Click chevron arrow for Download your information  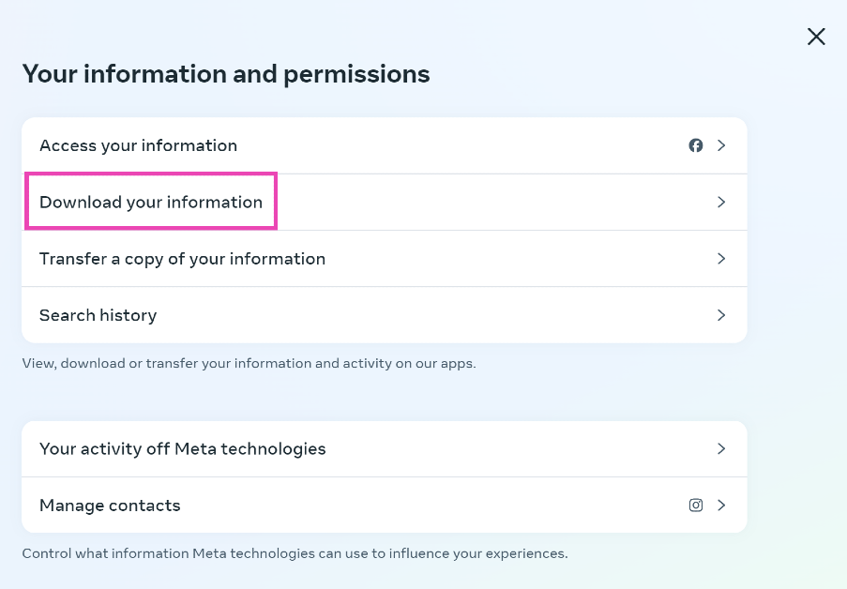click(721, 202)
